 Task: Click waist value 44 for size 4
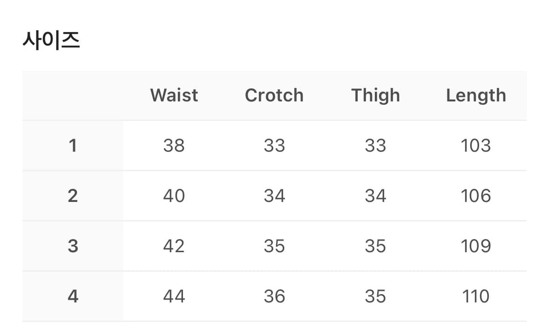(x=174, y=296)
